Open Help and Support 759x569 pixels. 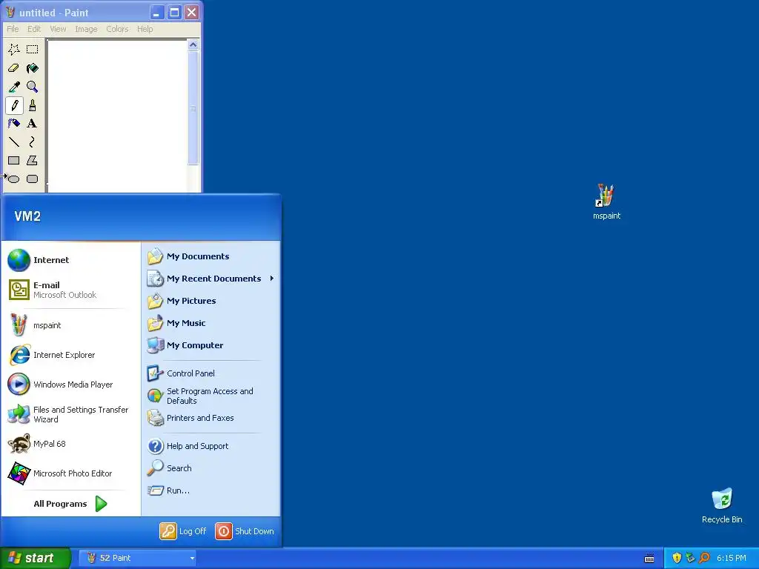211,446
